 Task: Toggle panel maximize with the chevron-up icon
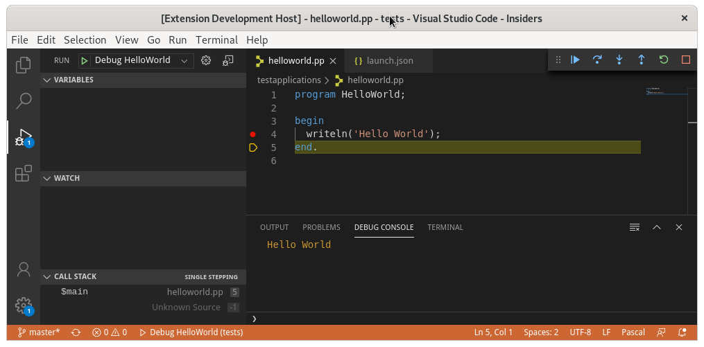pyautogui.click(x=657, y=227)
